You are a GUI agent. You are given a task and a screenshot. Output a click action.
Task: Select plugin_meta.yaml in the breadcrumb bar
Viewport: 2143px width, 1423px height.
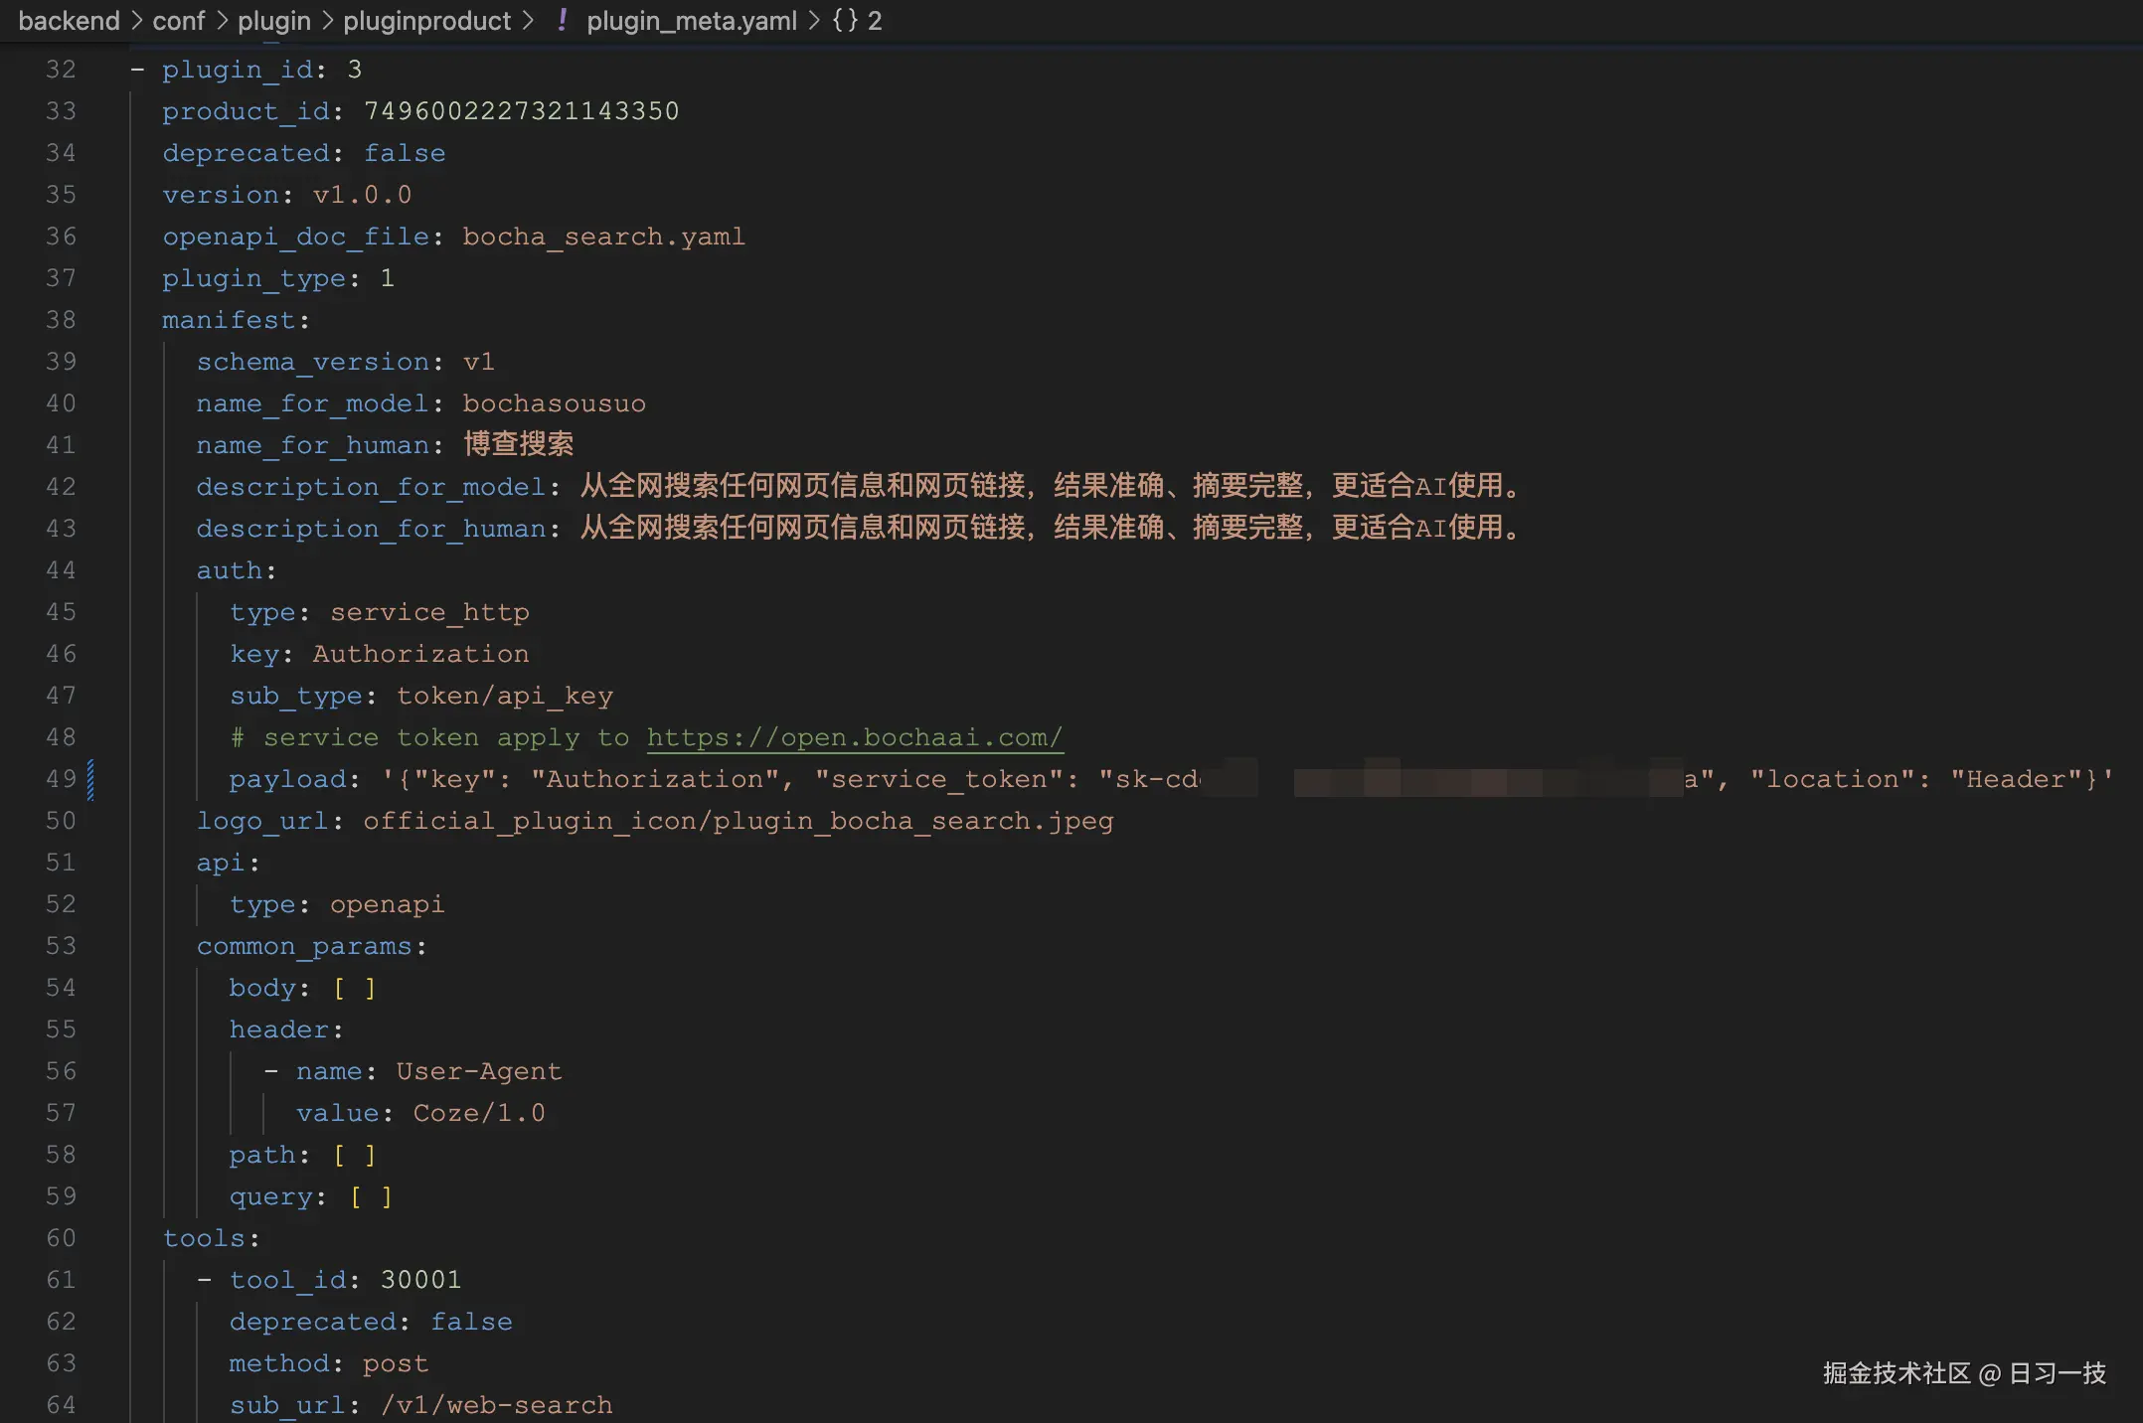(692, 20)
